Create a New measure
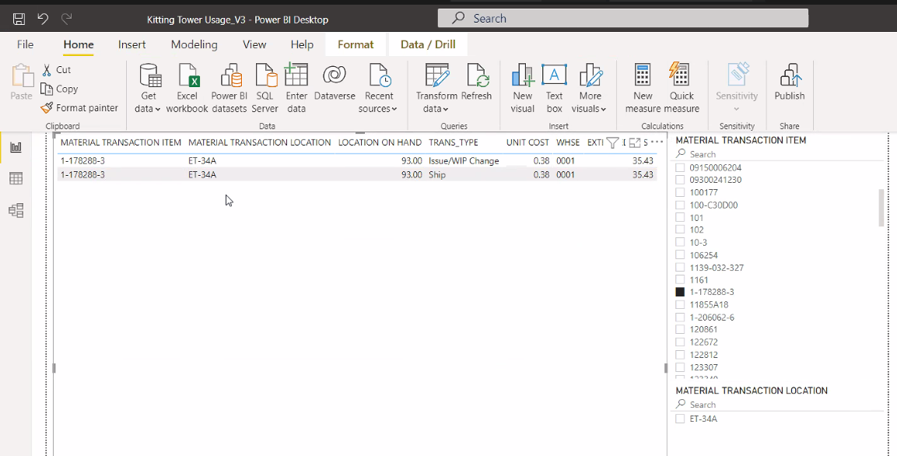Image resolution: width=897 pixels, height=456 pixels. pos(643,88)
